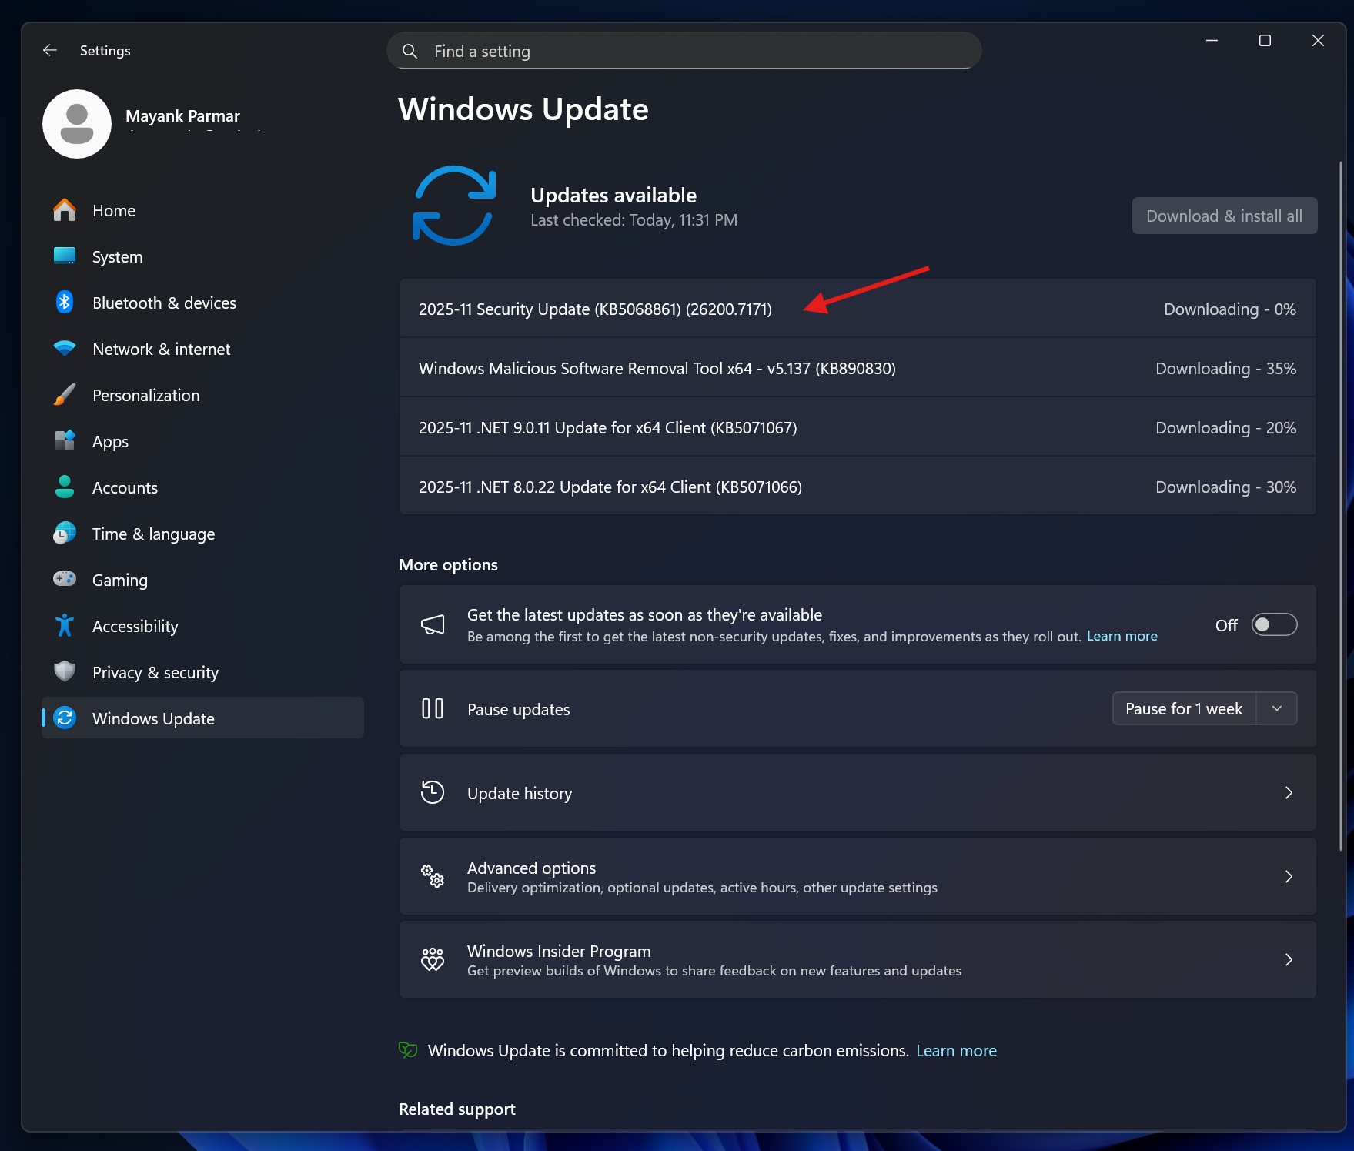Click the user profile avatar

[76, 123]
